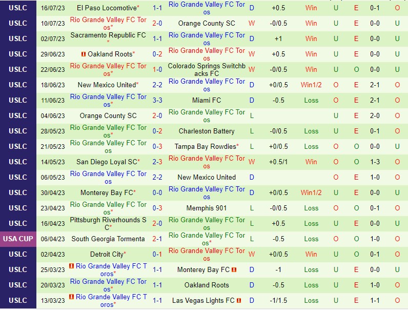This screenshot has width=408, height=310.
Task: Click handicap +0.5/1 on 14/05/23 row
Action: coord(278,162)
